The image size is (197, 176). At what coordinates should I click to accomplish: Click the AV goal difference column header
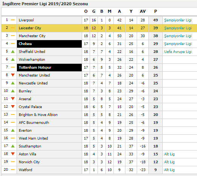[143, 11]
